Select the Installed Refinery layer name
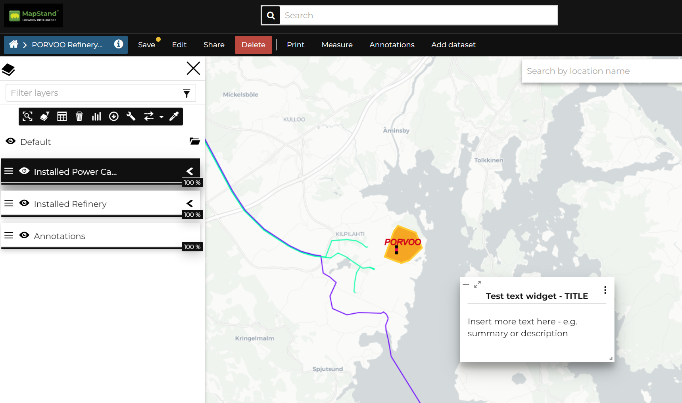 click(70, 204)
